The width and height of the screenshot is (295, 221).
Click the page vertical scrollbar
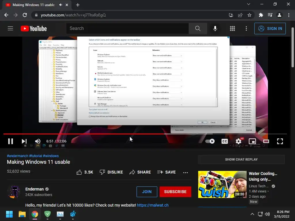293,47
